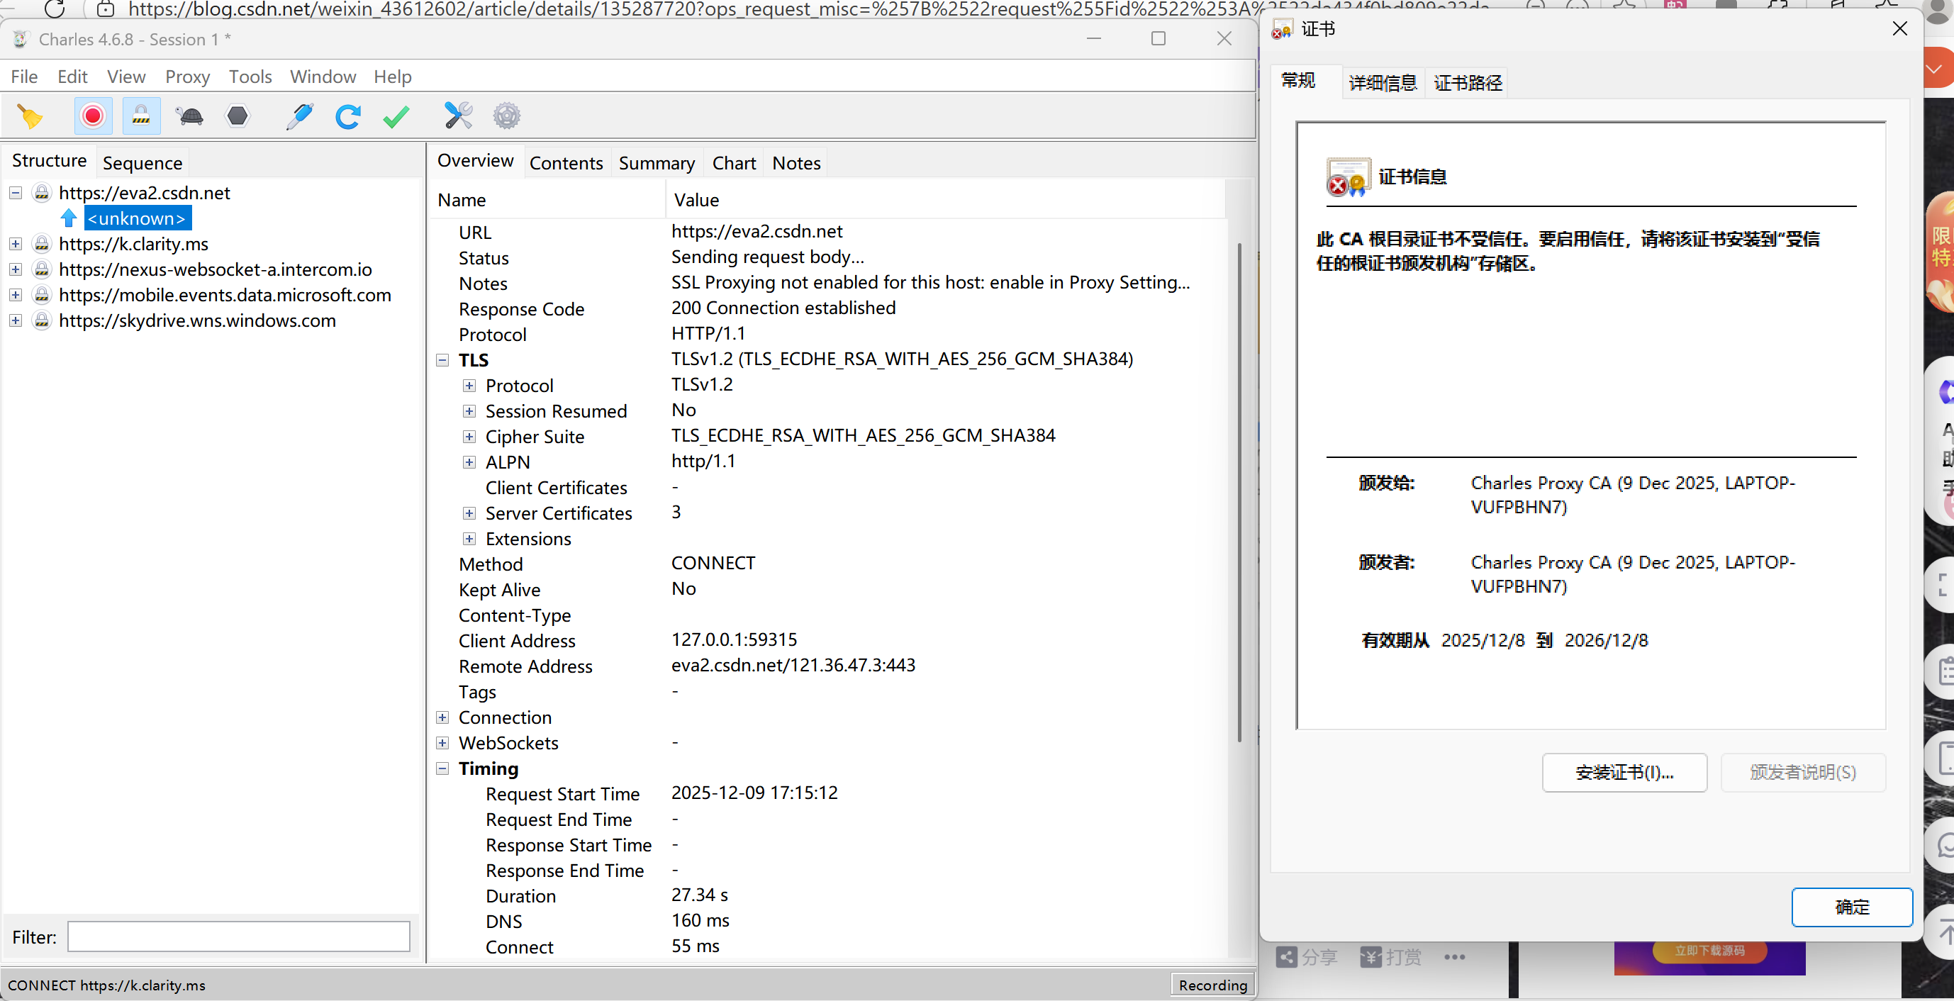Click the Value column header

[945, 199]
